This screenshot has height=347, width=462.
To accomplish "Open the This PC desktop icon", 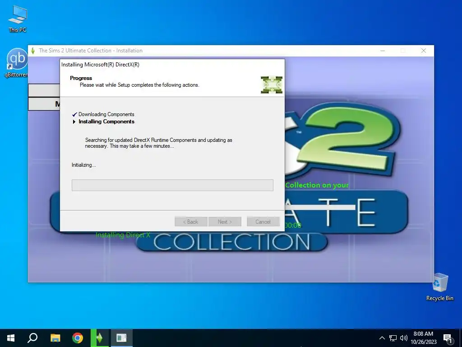I will [18, 19].
